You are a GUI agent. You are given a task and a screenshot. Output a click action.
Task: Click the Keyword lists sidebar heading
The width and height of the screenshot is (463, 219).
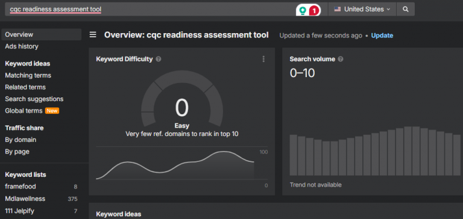25,175
